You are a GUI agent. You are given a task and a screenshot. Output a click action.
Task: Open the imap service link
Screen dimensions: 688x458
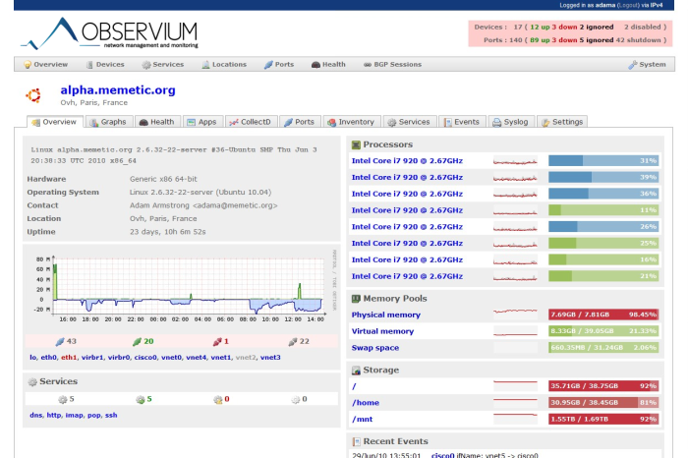tap(74, 416)
